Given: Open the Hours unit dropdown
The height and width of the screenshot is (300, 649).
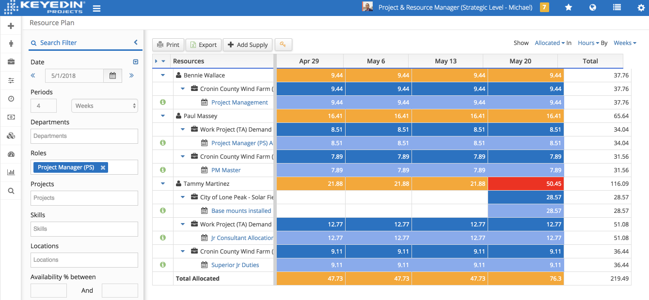Looking at the screenshot, I should coord(588,43).
